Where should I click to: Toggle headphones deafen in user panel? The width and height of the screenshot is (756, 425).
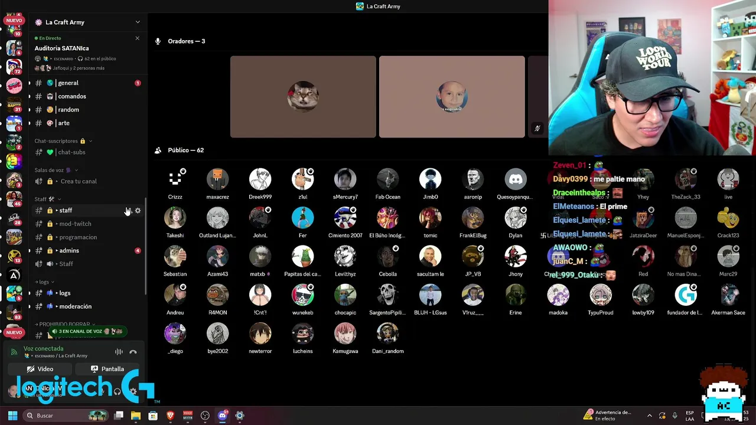click(117, 391)
